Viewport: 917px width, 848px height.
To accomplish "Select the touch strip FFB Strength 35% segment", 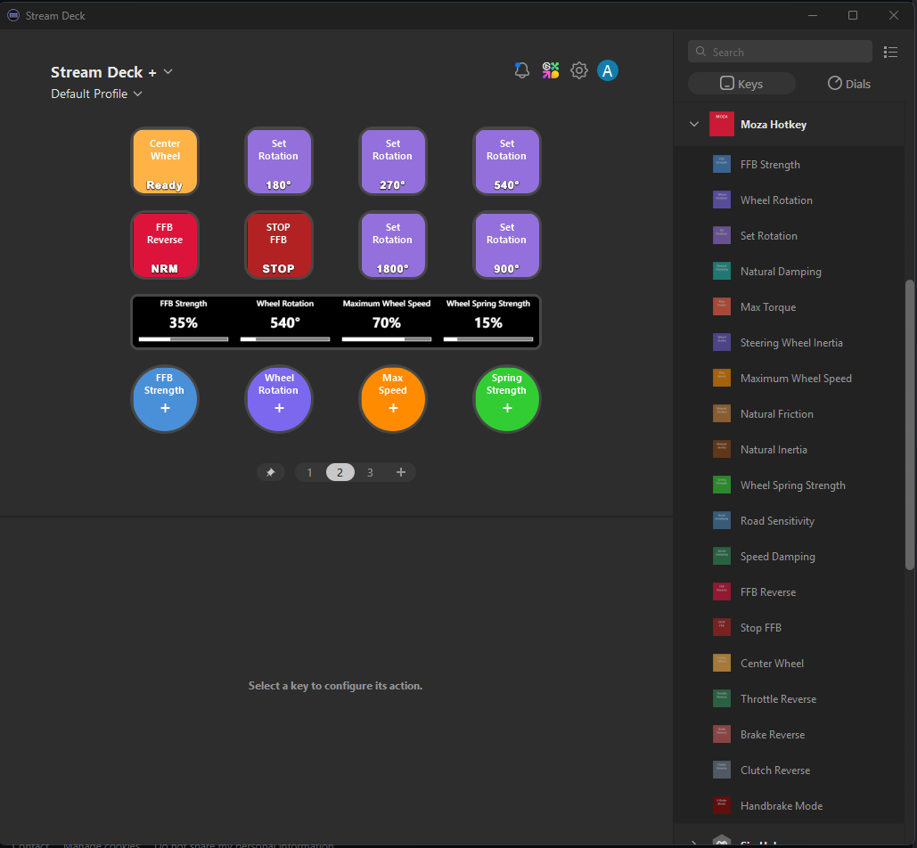I will click(183, 322).
